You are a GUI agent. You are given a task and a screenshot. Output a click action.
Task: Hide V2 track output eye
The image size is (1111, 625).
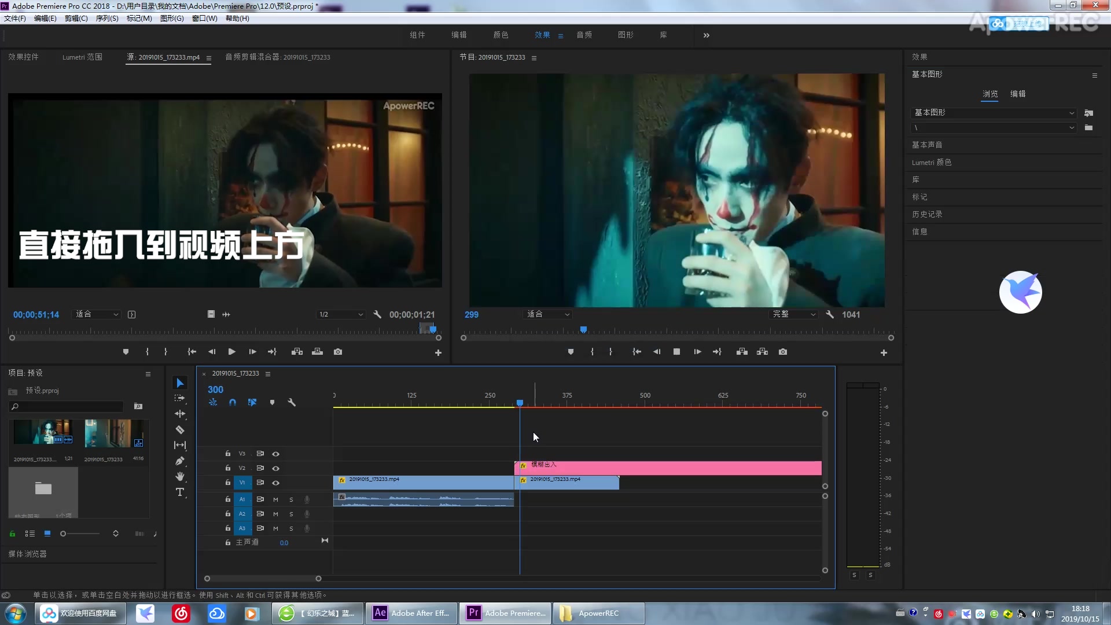(x=276, y=468)
